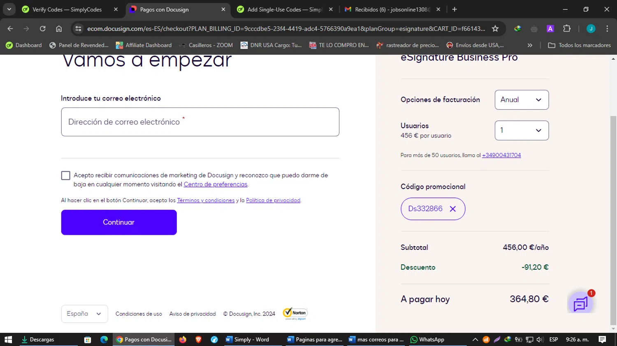Open the Windows notification center
The width and height of the screenshot is (617, 346).
[x=603, y=339]
